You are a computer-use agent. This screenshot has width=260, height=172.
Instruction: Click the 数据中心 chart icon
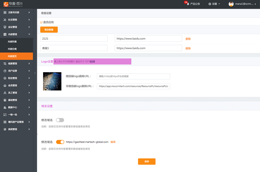[5, 107]
